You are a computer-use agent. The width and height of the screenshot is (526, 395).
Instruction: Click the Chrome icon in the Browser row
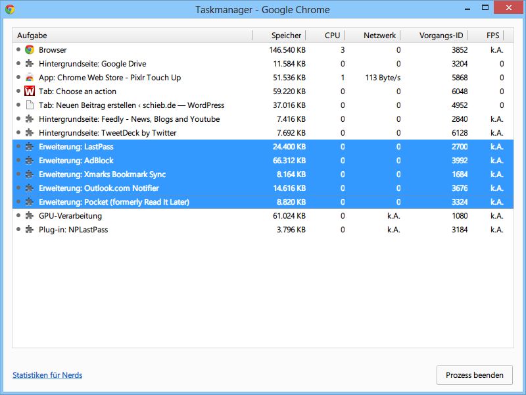(x=30, y=50)
